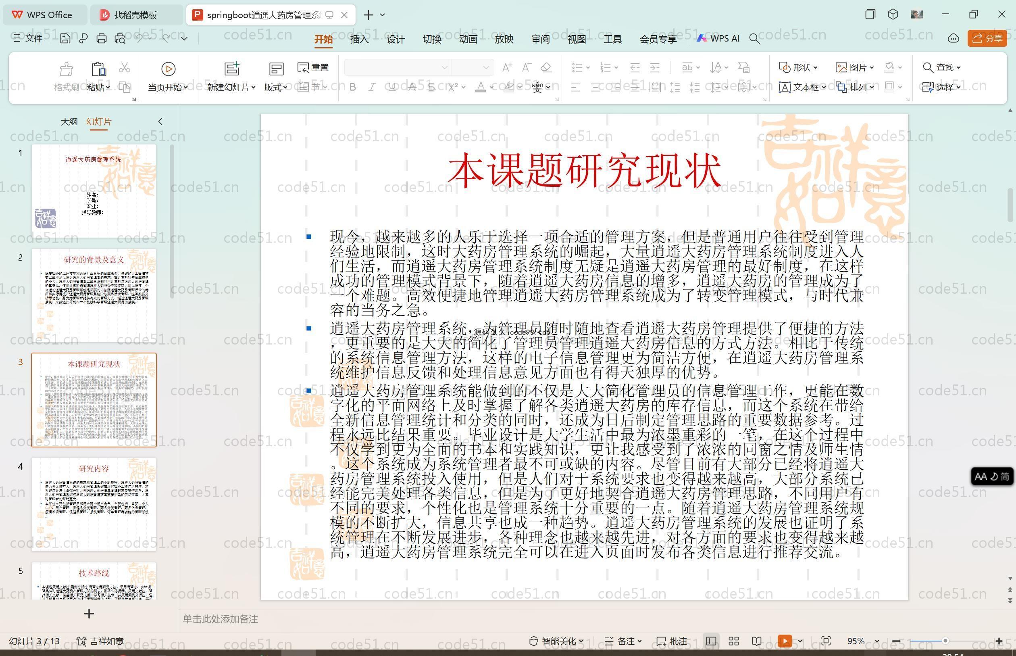Switch to Slide Sorter grid view
Viewport: 1016px width, 656px height.
point(733,641)
